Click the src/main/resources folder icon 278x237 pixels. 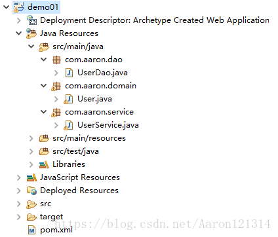tap(44, 138)
